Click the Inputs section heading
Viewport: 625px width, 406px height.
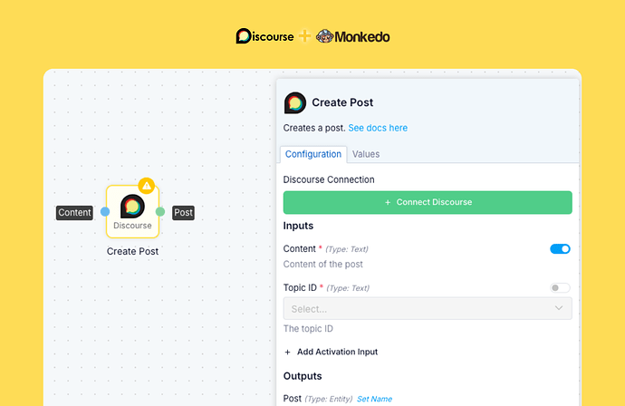[x=298, y=226]
